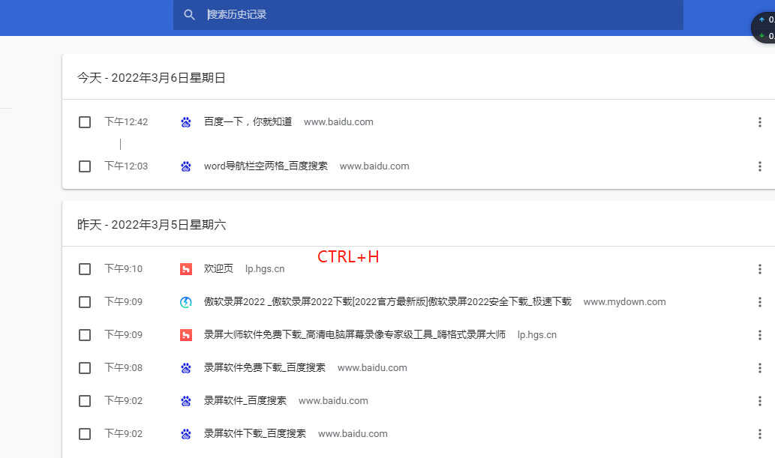The width and height of the screenshot is (775, 458).
Task: Click Baidu favicon of 录屏软件免费下载 entry
Action: click(x=186, y=368)
